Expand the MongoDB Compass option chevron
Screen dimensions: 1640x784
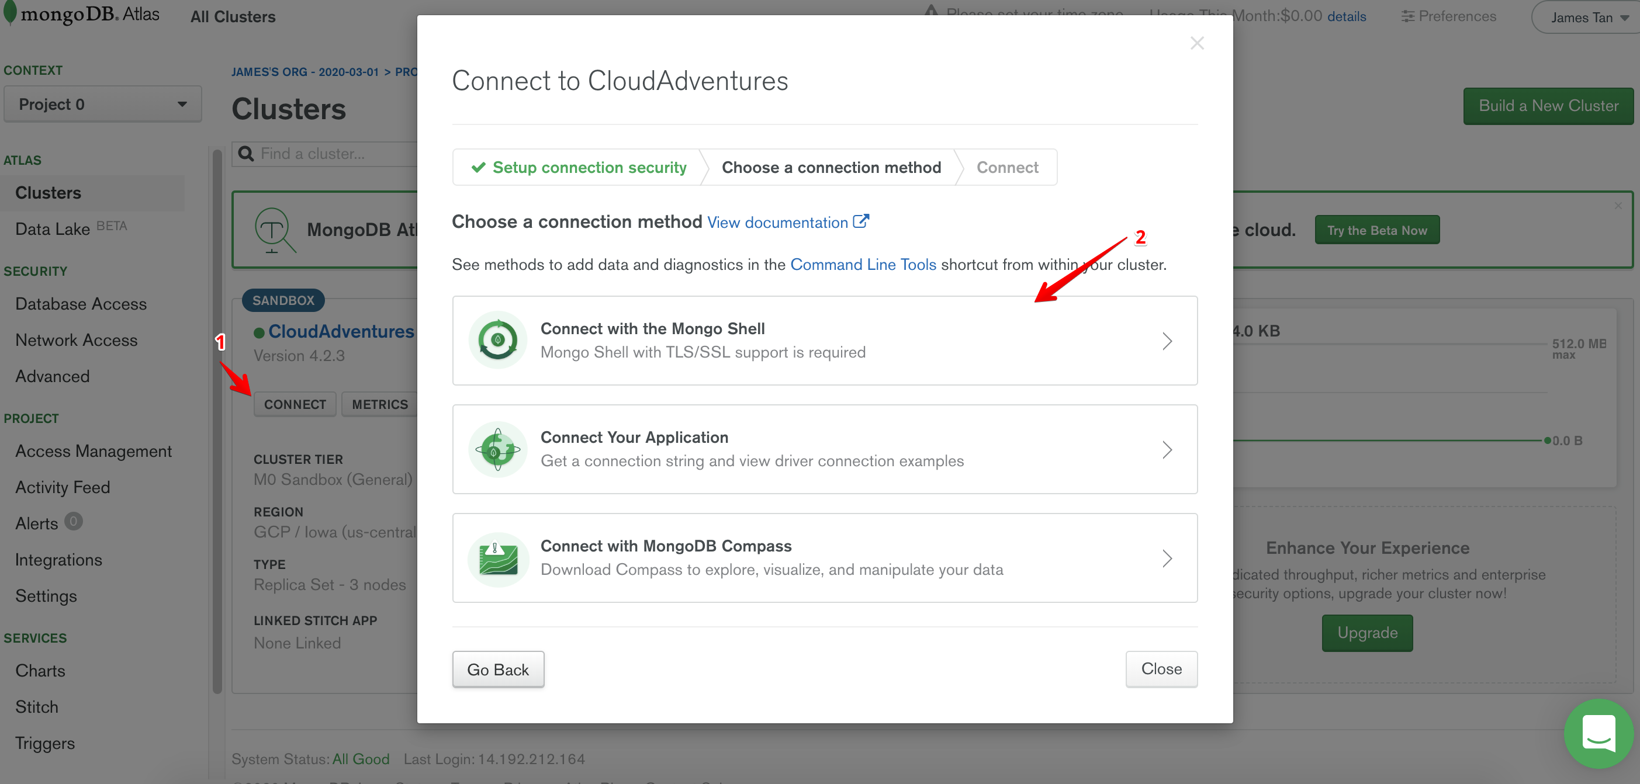pos(1167,558)
